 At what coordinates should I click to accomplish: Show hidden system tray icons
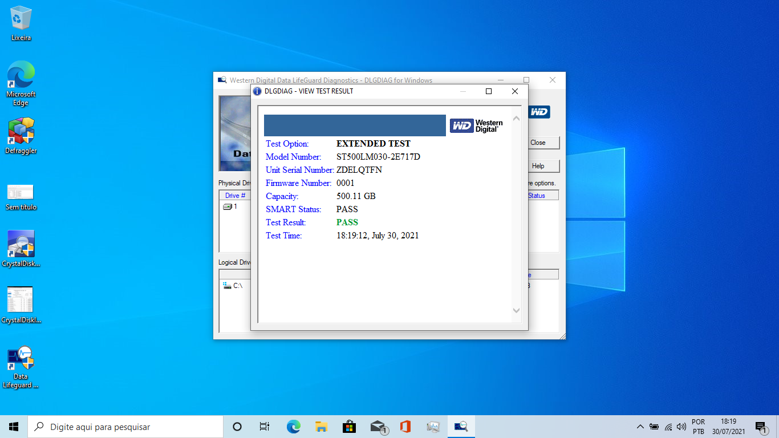[640, 427]
